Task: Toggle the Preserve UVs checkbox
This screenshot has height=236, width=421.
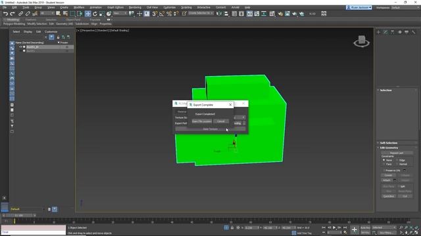Action: point(384,170)
